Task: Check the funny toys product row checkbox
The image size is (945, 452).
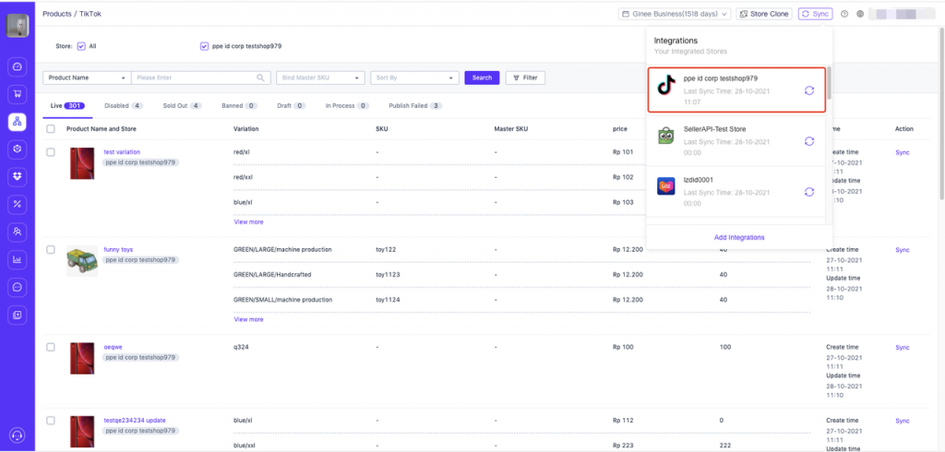Action: coord(51,249)
